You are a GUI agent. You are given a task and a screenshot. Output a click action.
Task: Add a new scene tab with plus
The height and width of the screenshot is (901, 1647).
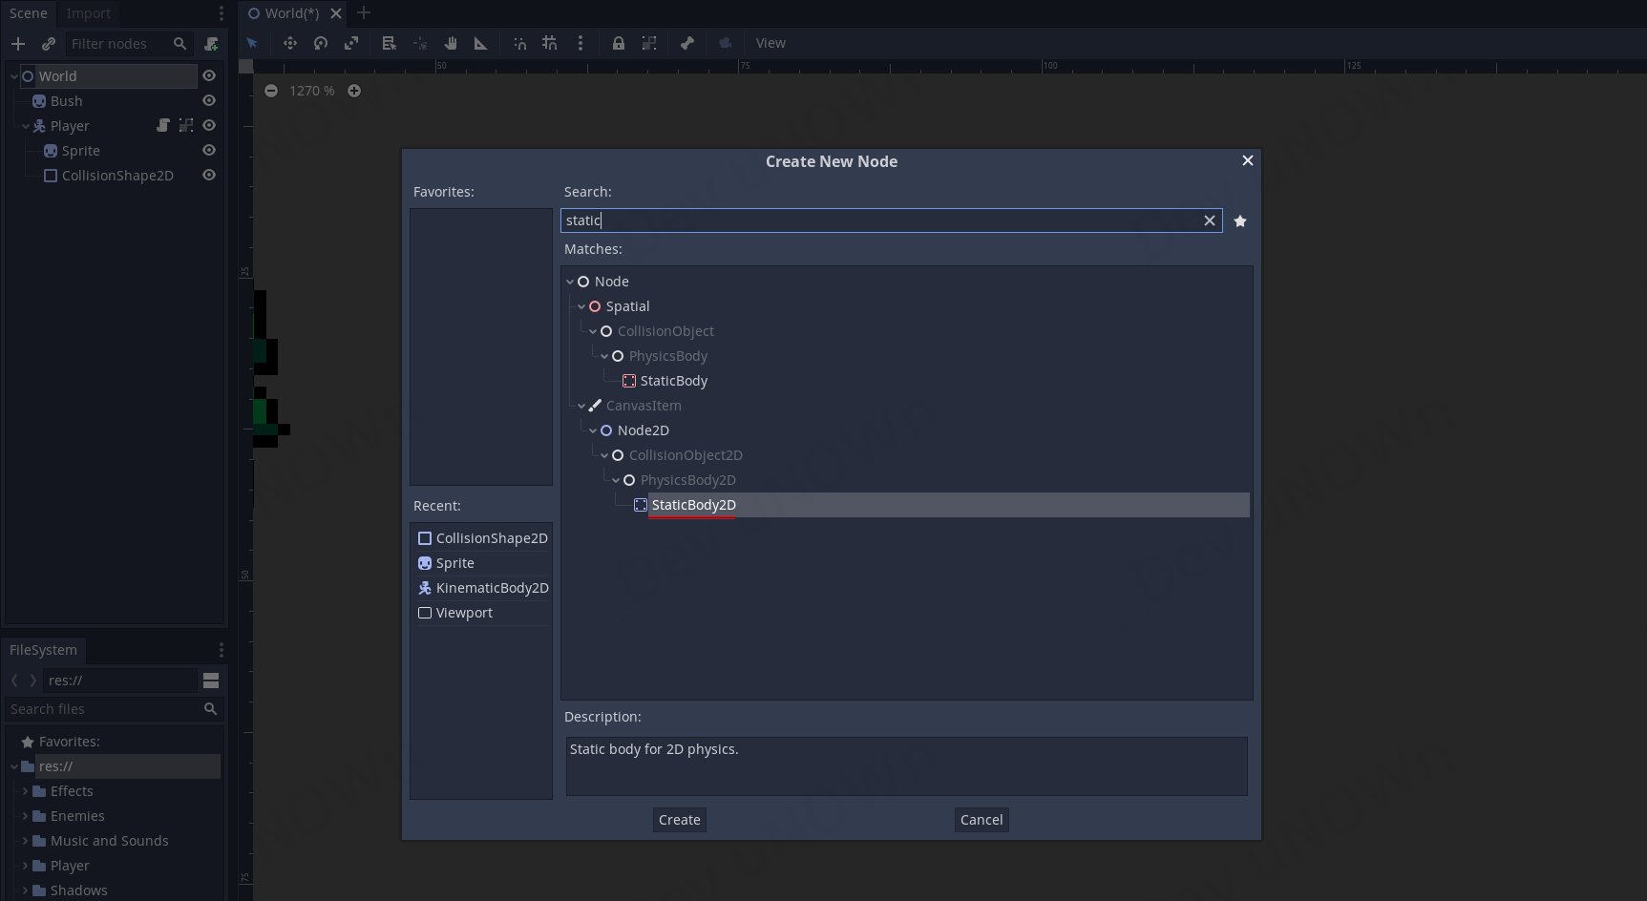(x=363, y=12)
